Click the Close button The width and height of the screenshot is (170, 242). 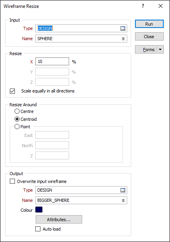tap(149, 37)
